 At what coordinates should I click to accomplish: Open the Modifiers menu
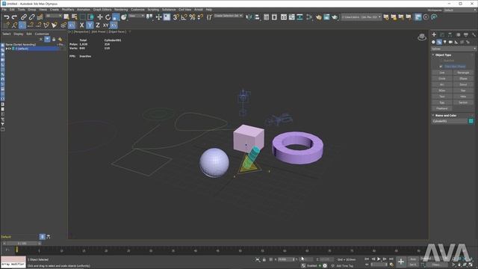68,10
